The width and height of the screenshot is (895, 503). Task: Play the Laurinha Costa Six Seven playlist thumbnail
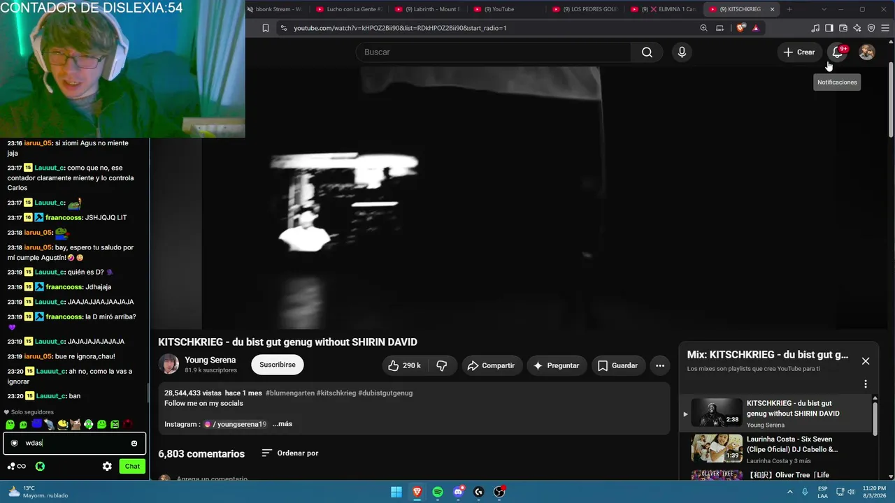coord(717,448)
